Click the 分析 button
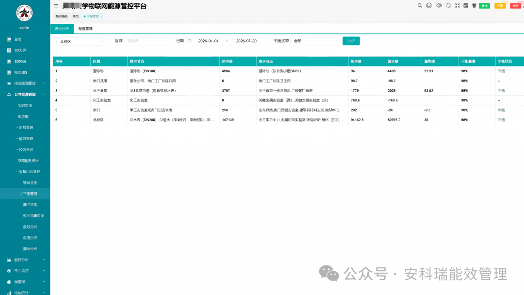The height and width of the screenshot is (295, 524). pos(351,41)
